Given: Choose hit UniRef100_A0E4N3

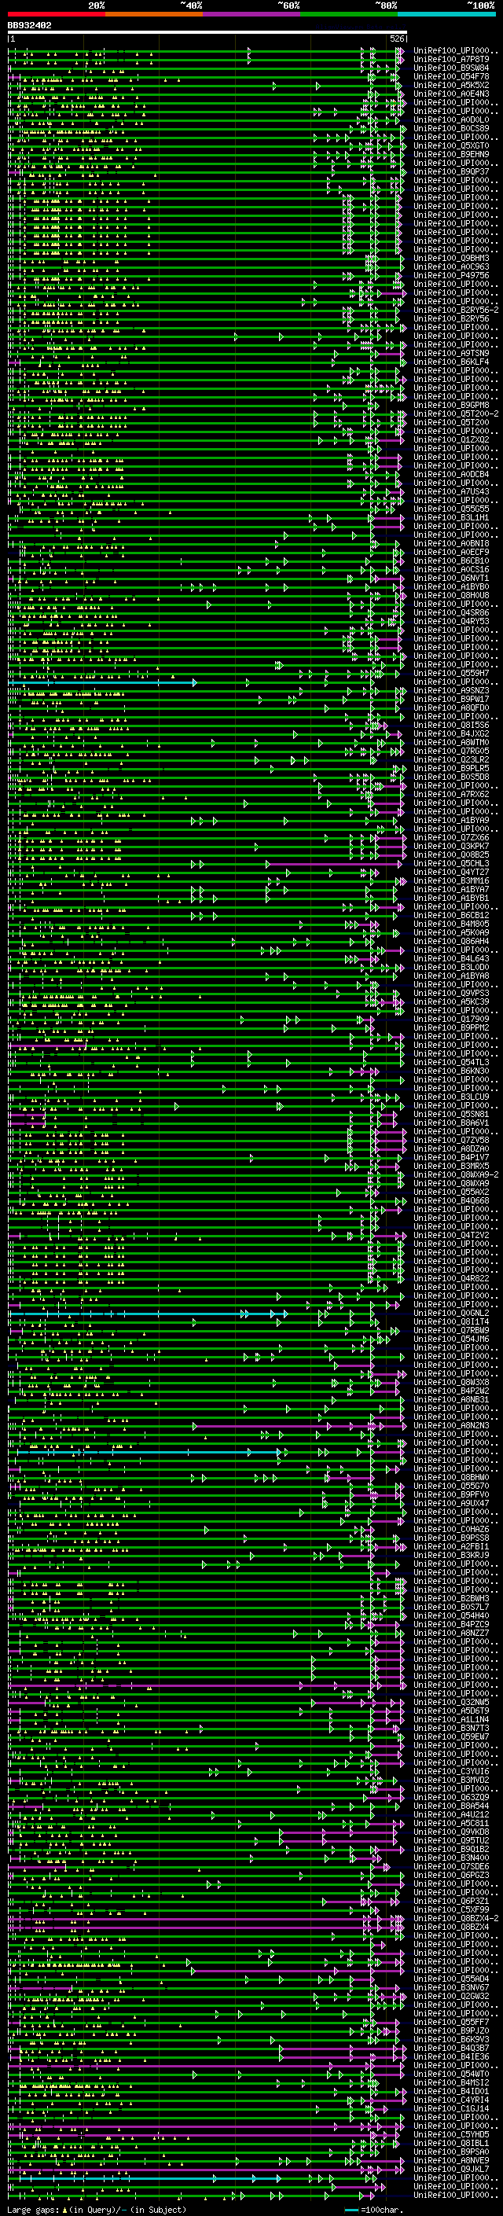Looking at the screenshot, I should [x=451, y=94].
